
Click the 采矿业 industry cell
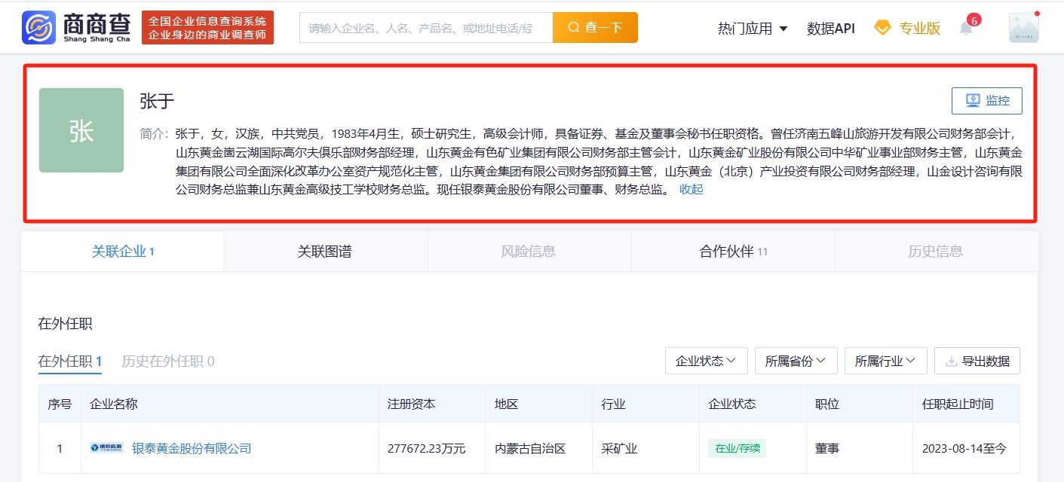point(619,448)
